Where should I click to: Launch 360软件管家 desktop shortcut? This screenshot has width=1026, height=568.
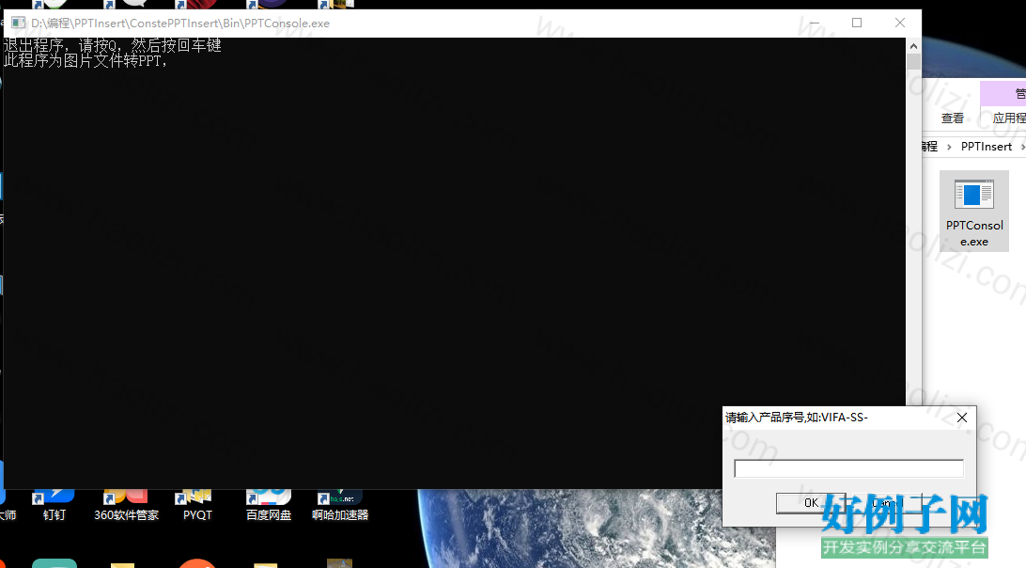coord(126,505)
